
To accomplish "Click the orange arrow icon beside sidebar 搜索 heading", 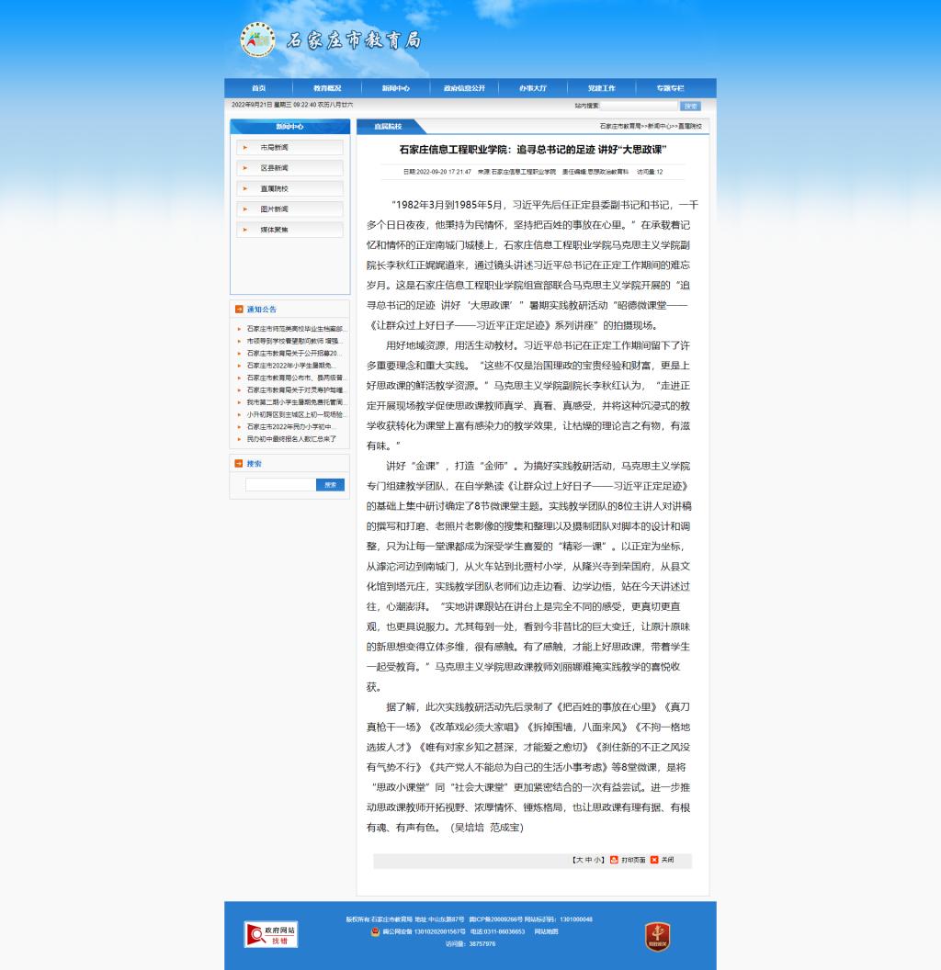I will coord(239,464).
